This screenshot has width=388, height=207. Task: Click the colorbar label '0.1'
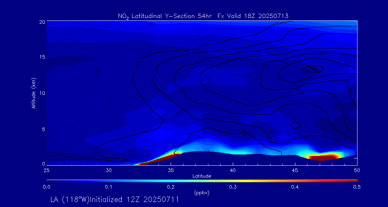[x=108, y=187]
